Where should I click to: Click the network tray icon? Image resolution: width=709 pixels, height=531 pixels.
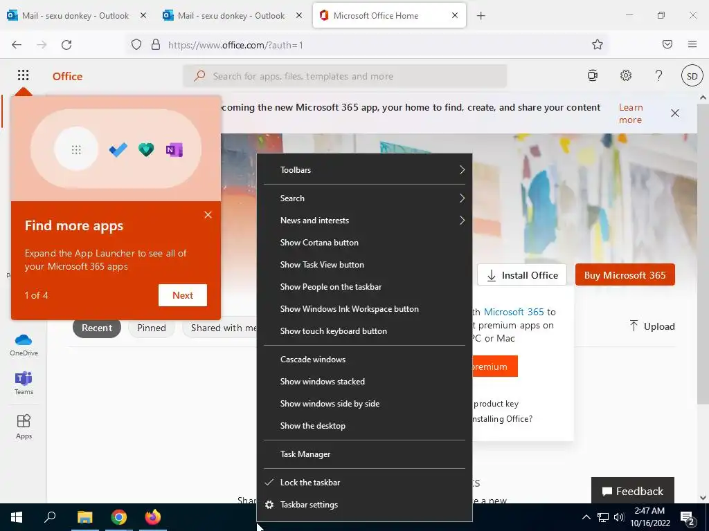pos(603,517)
